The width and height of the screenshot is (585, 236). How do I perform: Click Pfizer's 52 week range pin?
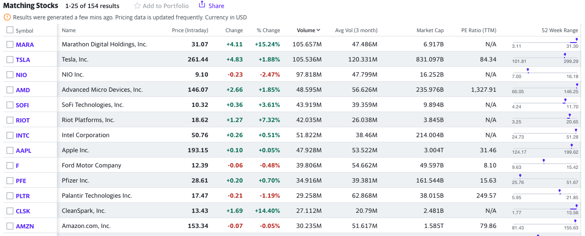pos(520,176)
